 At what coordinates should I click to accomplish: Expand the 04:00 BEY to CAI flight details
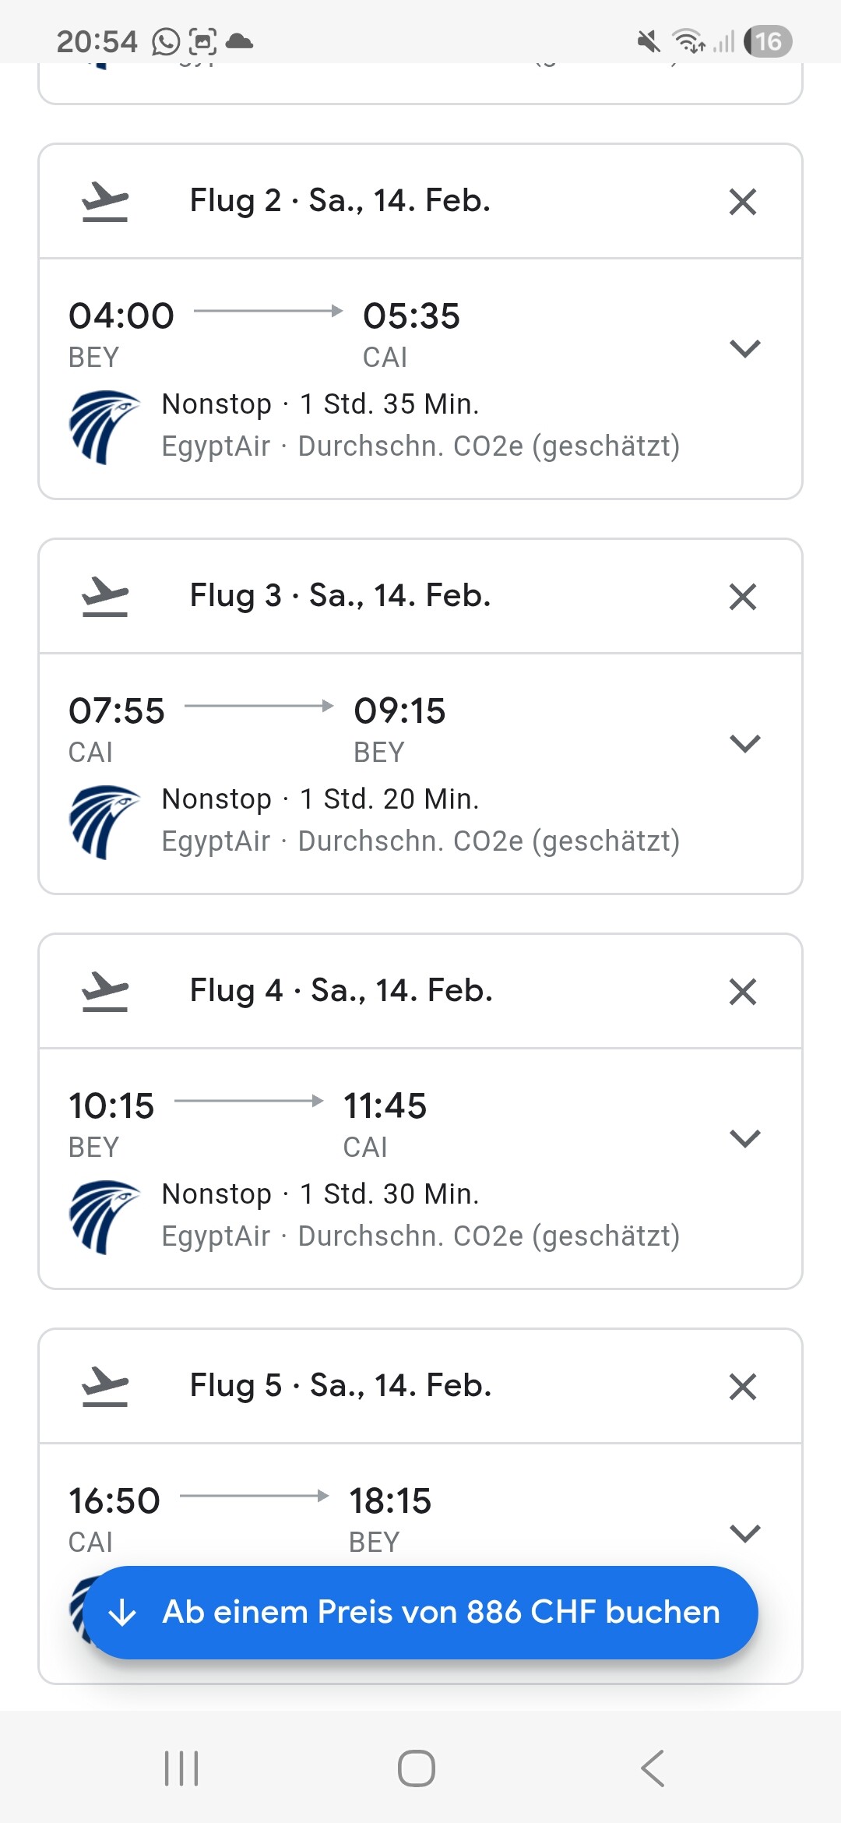click(x=745, y=348)
